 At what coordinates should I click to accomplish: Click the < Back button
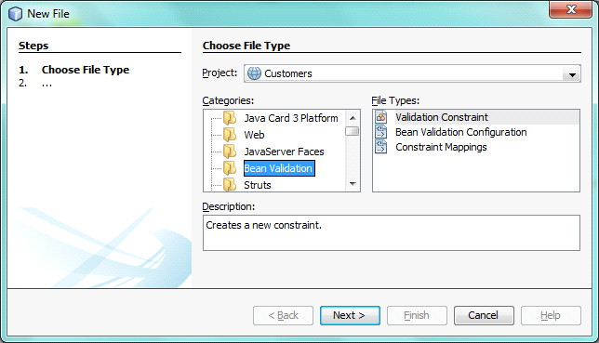tap(283, 315)
